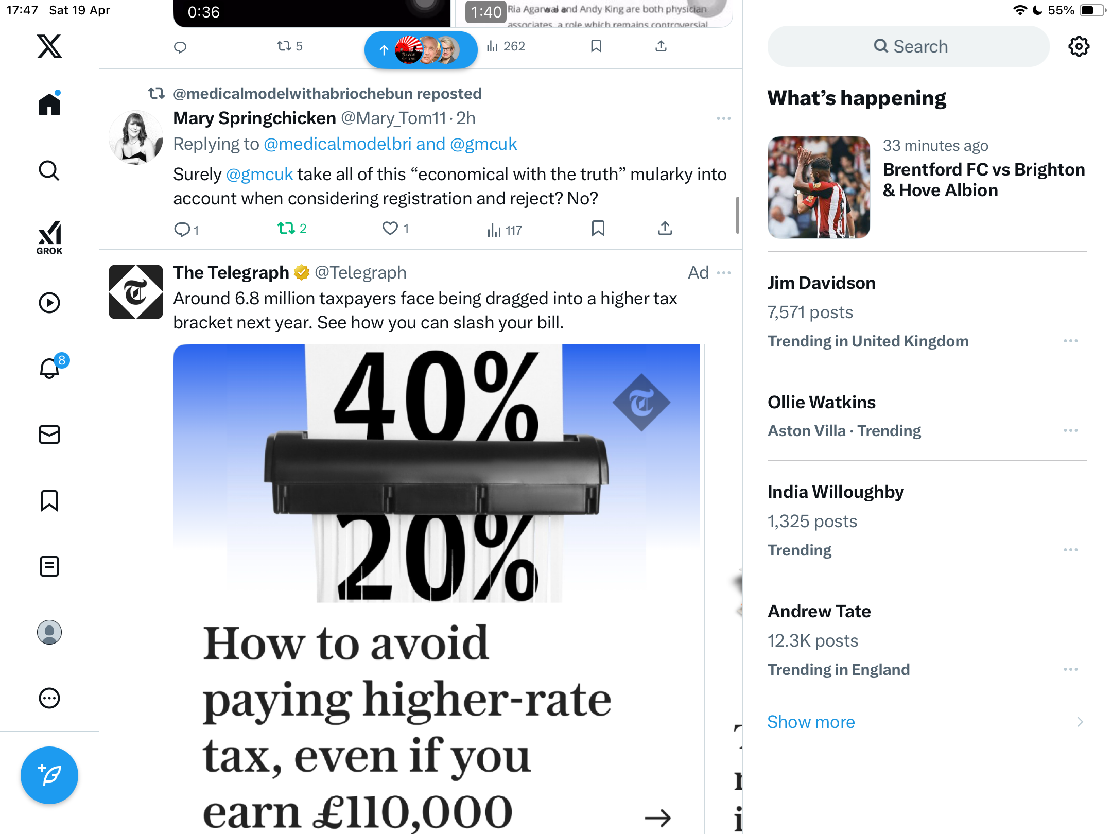
Task: Open the Lists icon in sidebar
Action: [49, 566]
